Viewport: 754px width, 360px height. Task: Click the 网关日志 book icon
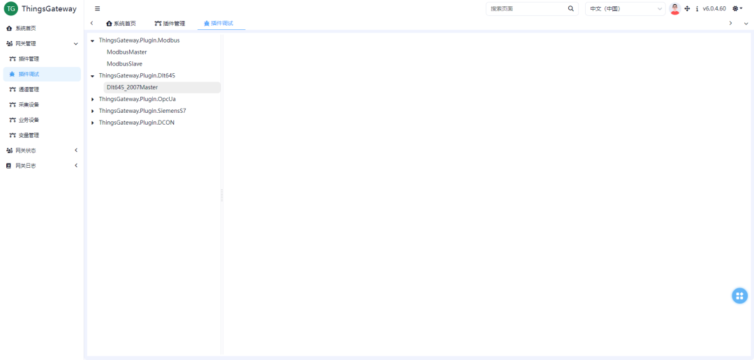pyautogui.click(x=8, y=166)
